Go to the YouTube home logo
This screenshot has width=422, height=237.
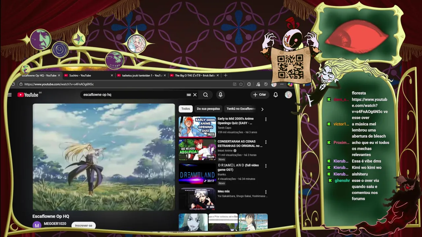(x=28, y=95)
